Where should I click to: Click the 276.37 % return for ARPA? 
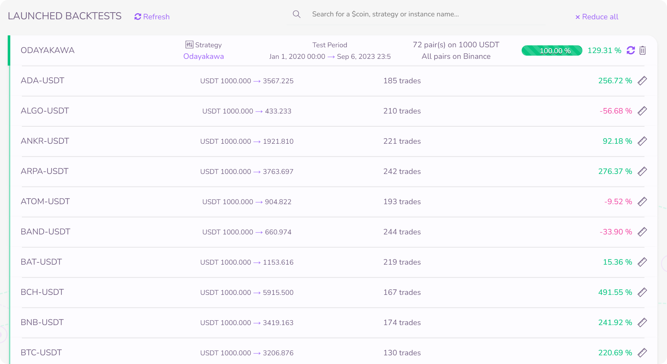coord(615,171)
